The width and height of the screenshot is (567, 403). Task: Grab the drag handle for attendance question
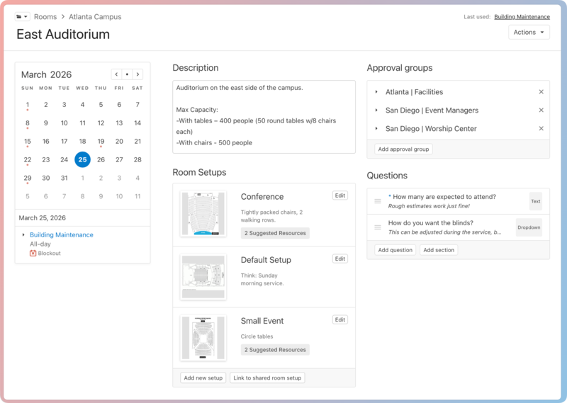[378, 201]
